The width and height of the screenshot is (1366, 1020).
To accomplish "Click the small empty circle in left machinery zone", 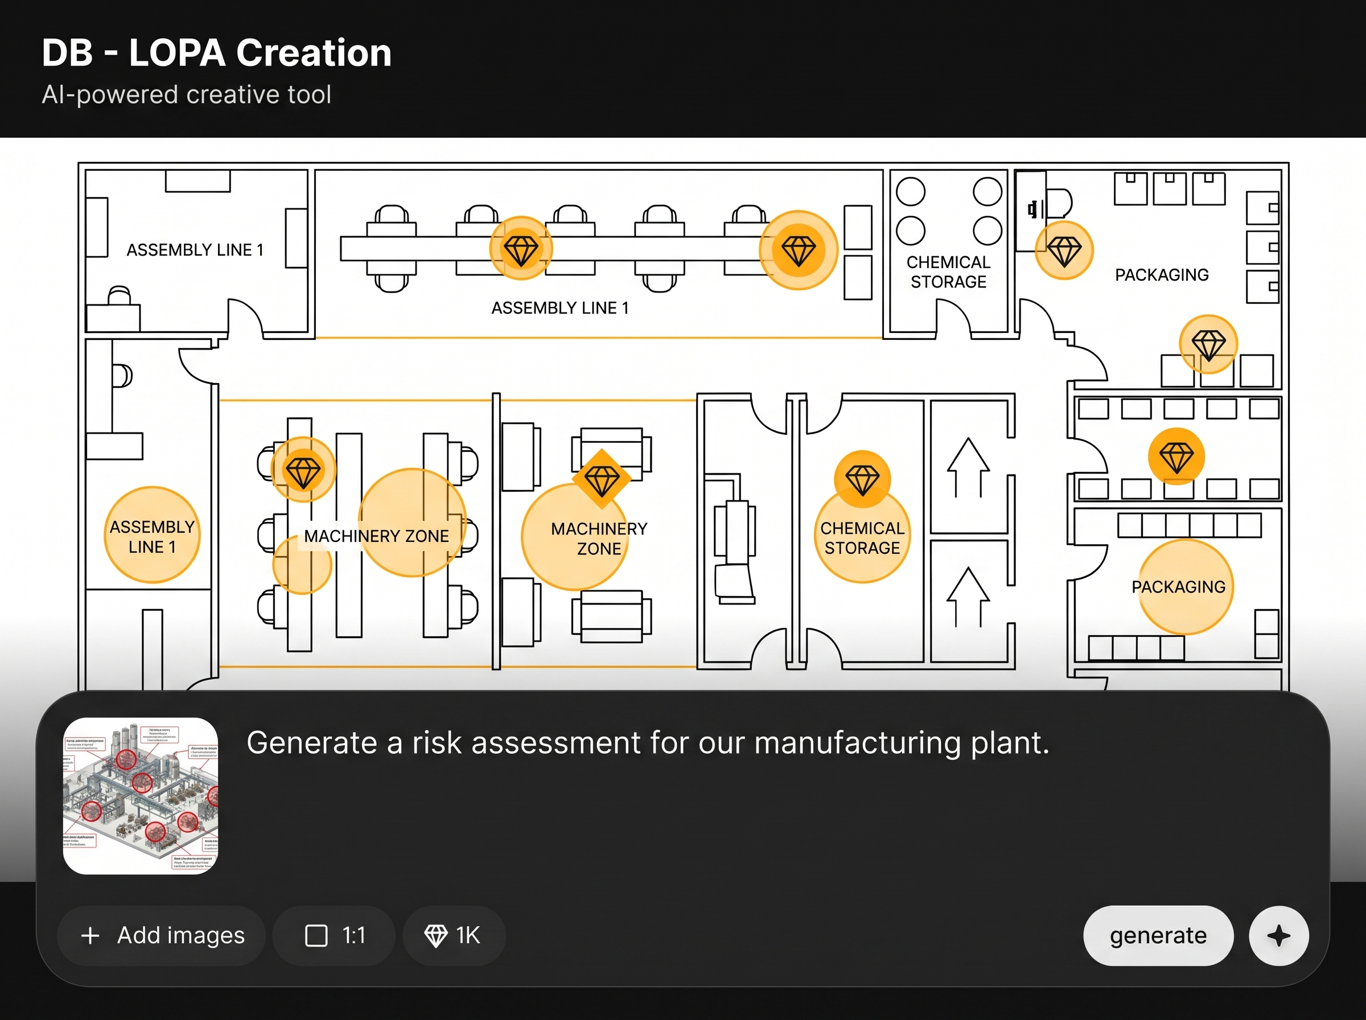I will 302,564.
